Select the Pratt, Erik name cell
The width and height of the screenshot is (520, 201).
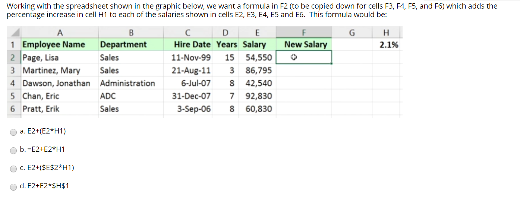pyautogui.click(x=41, y=109)
